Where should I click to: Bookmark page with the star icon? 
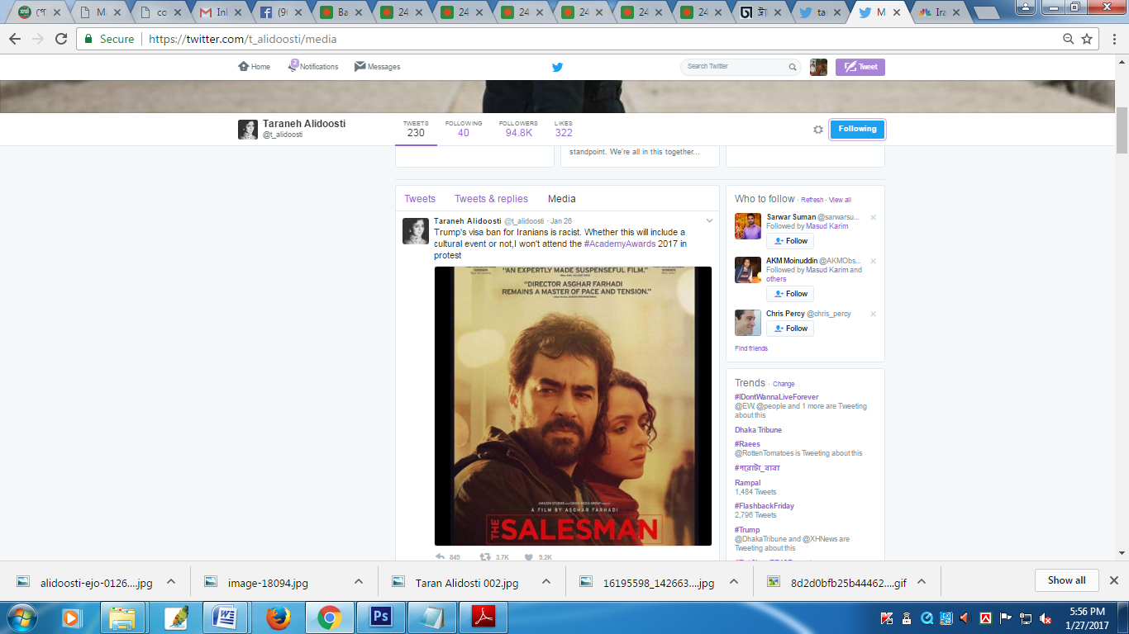(x=1087, y=39)
